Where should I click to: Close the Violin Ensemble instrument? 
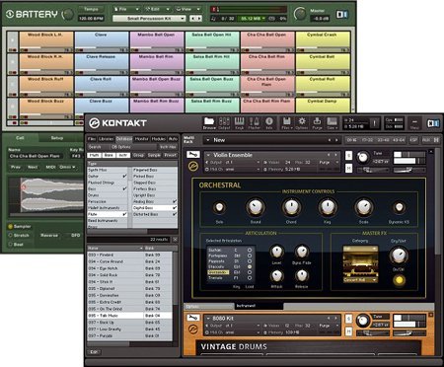431,152
